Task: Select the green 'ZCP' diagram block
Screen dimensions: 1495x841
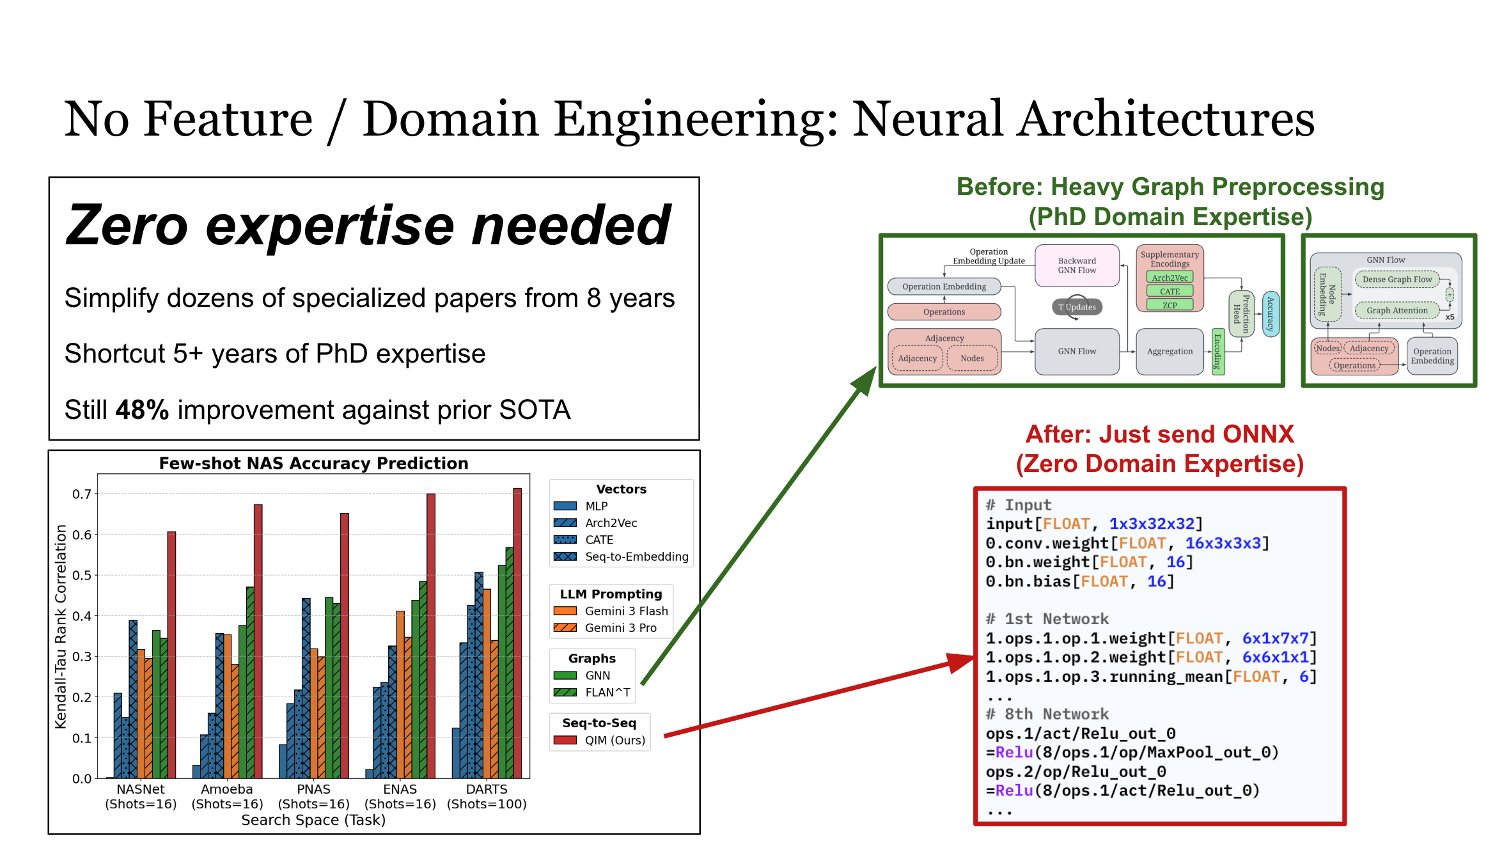Action: [x=1170, y=305]
